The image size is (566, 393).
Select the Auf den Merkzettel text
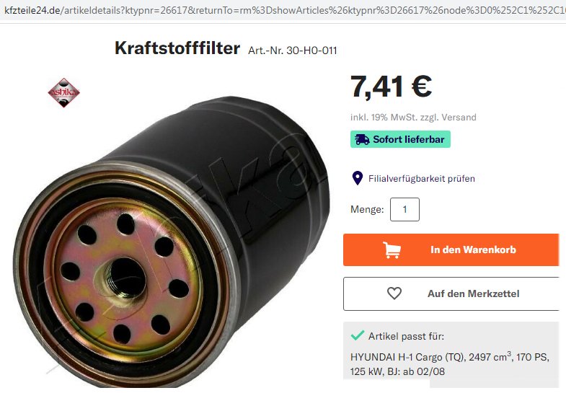tap(474, 293)
